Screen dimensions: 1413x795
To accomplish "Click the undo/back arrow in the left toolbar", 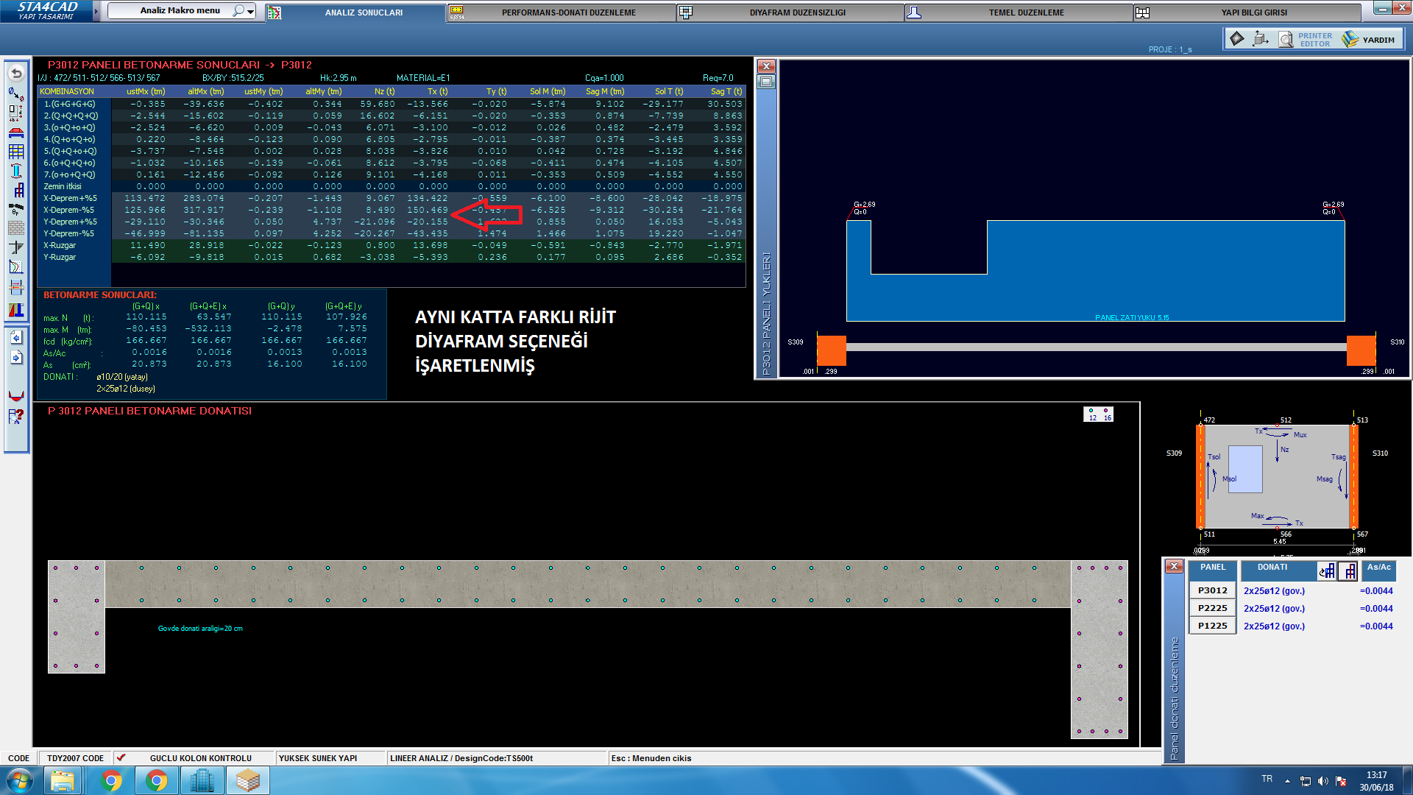I will tap(16, 73).
